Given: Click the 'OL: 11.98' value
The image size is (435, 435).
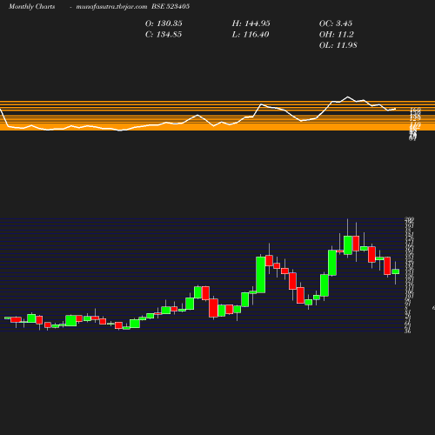Looking at the screenshot, I should pos(338,45).
